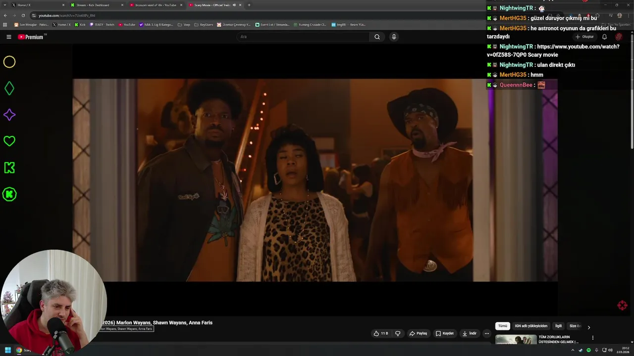Screen dimensions: 634x356
Task: Focus the YouTube 'Ara' search field
Action: click(303, 37)
